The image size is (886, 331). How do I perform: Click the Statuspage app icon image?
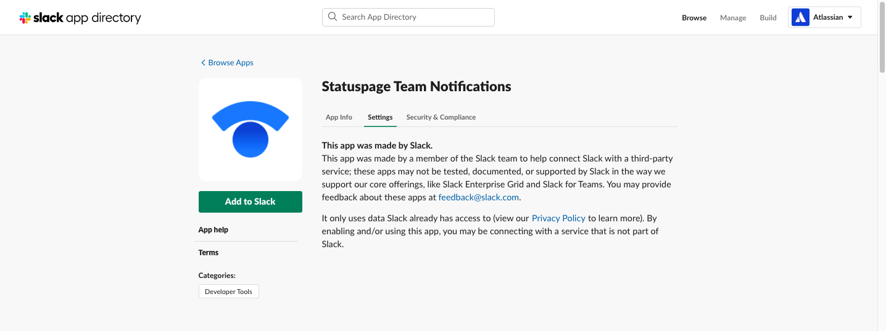click(250, 129)
